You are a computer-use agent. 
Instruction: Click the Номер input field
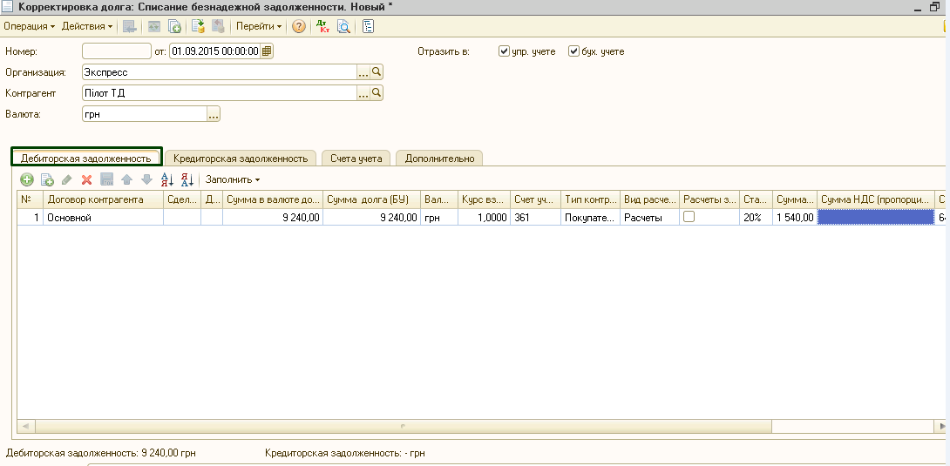click(116, 51)
